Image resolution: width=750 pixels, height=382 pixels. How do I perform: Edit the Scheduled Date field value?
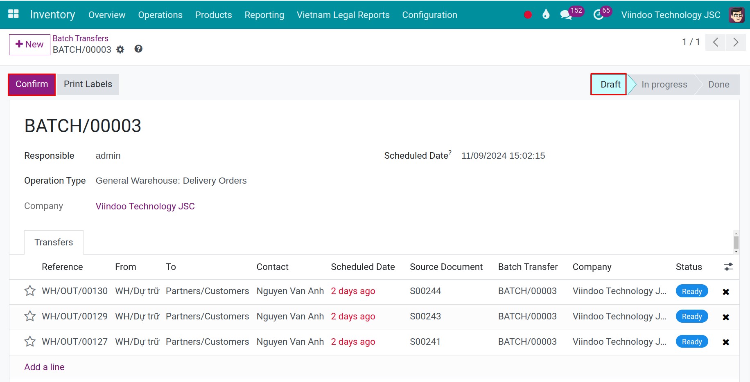tap(503, 156)
